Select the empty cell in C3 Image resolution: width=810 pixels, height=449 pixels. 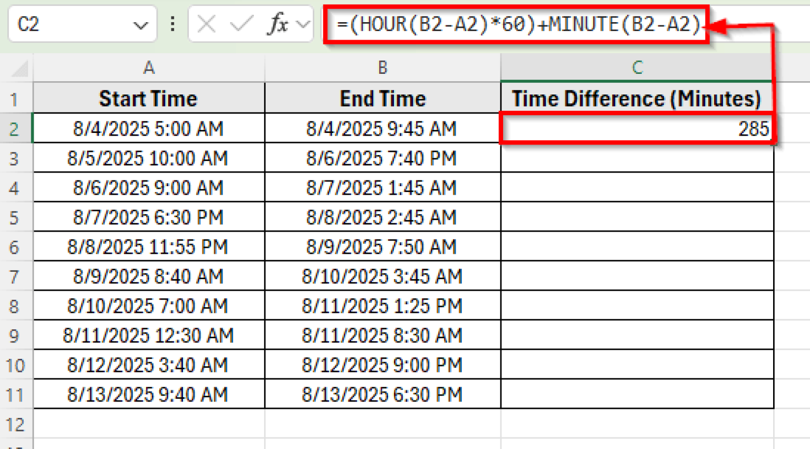(x=638, y=158)
